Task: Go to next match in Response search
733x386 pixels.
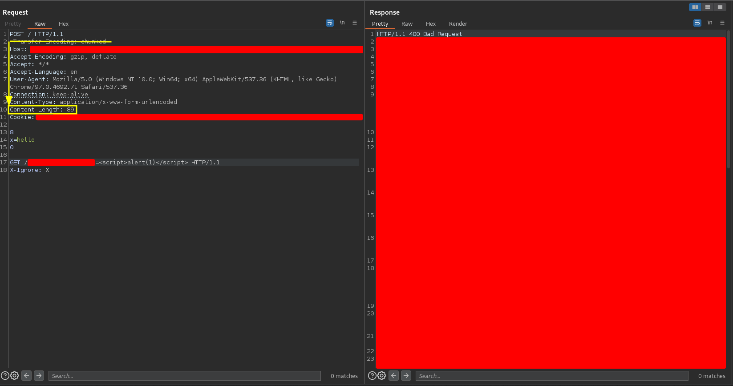Action: pos(406,376)
